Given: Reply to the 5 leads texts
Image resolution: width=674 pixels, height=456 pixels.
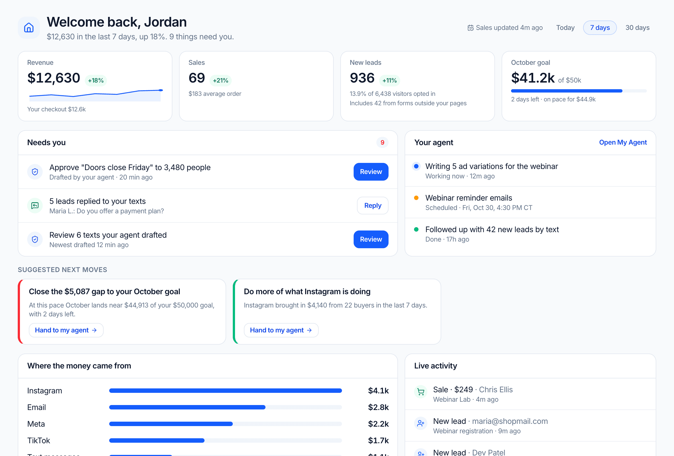Looking at the screenshot, I should tap(373, 206).
